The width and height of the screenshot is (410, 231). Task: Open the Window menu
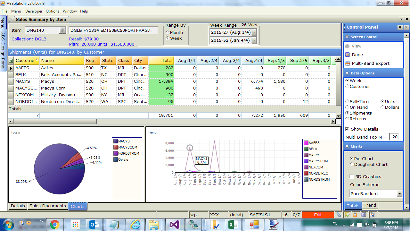(70, 11)
